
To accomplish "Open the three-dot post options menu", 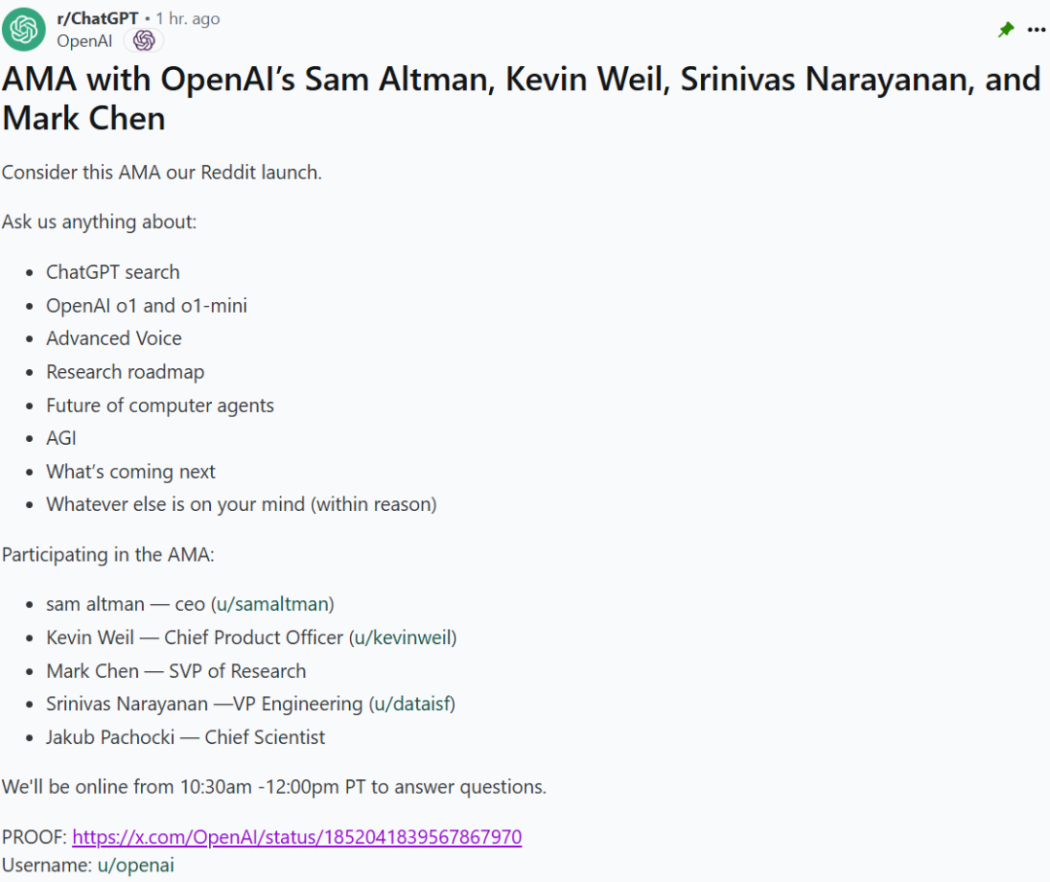I will 1036,29.
